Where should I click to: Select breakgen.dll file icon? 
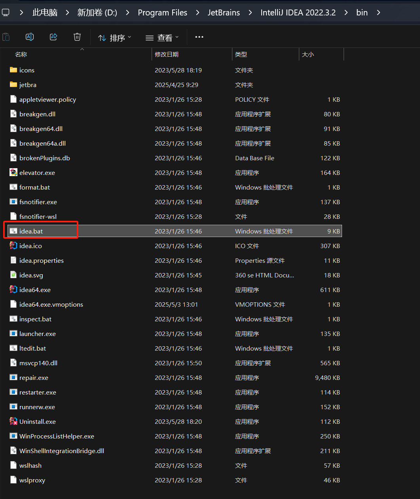13,114
